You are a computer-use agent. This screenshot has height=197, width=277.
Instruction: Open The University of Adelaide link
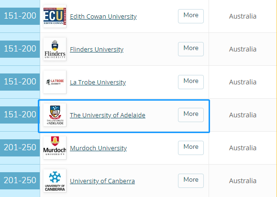tap(108, 115)
